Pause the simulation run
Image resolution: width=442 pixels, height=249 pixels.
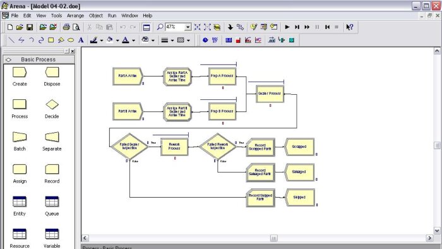317,27
